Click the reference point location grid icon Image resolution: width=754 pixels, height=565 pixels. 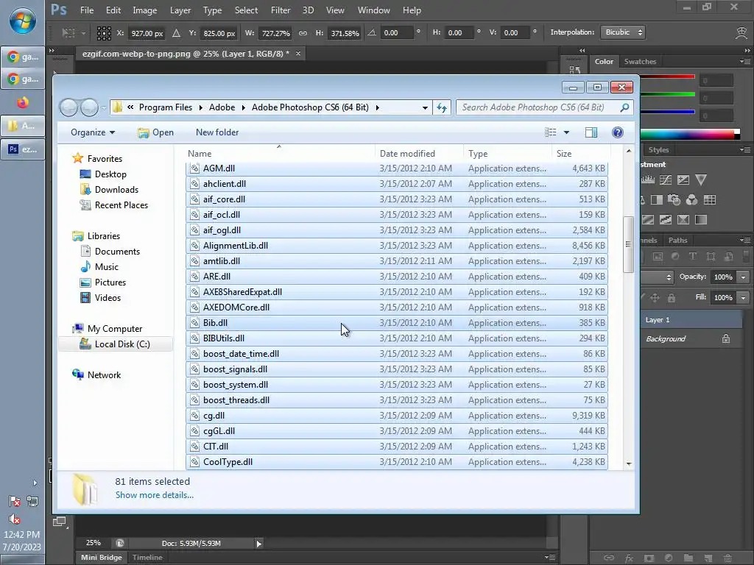[x=104, y=33]
